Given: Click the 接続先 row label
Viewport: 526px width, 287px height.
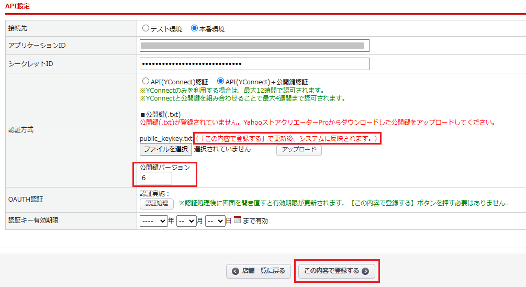Looking at the screenshot, I should point(18,28).
